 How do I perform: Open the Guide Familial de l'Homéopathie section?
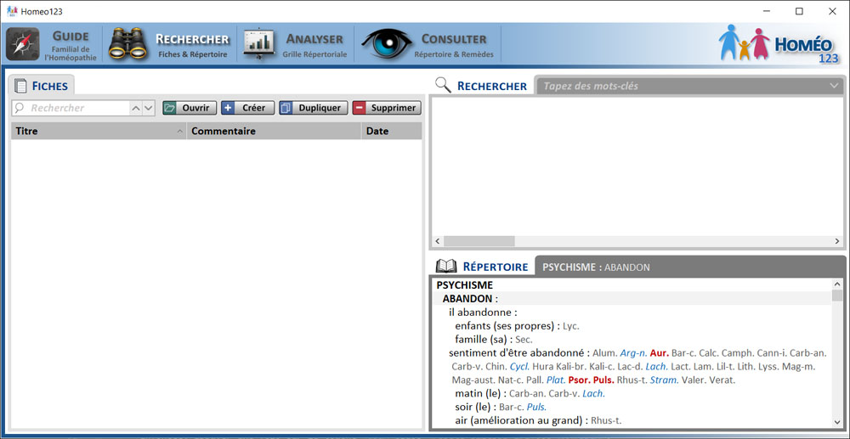(52, 44)
